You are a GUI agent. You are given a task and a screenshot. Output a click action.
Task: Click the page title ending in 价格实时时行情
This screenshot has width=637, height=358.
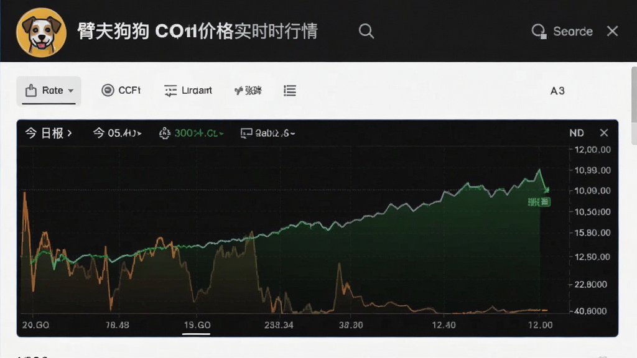(x=197, y=31)
